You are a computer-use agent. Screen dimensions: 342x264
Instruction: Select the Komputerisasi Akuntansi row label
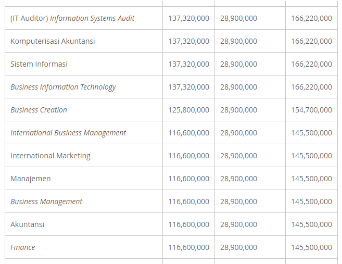coord(53,41)
